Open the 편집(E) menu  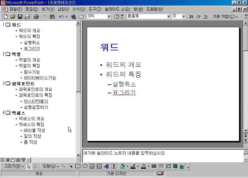click(x=32, y=9)
